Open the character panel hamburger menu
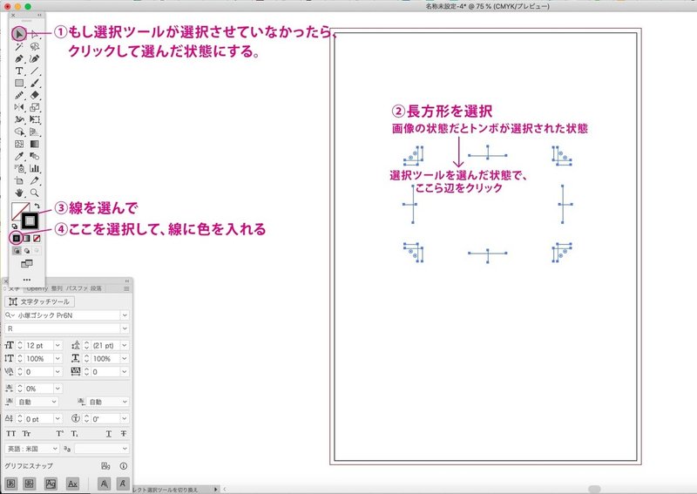This screenshot has height=494, width=697. tap(126, 288)
